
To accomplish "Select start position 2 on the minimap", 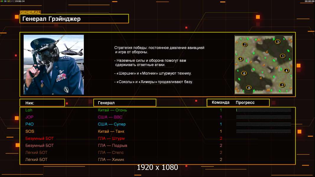I will tap(282, 85).
